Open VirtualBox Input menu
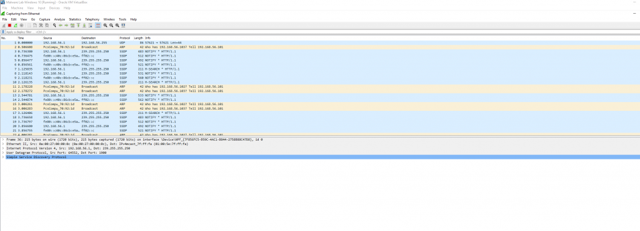 (x=42, y=7)
